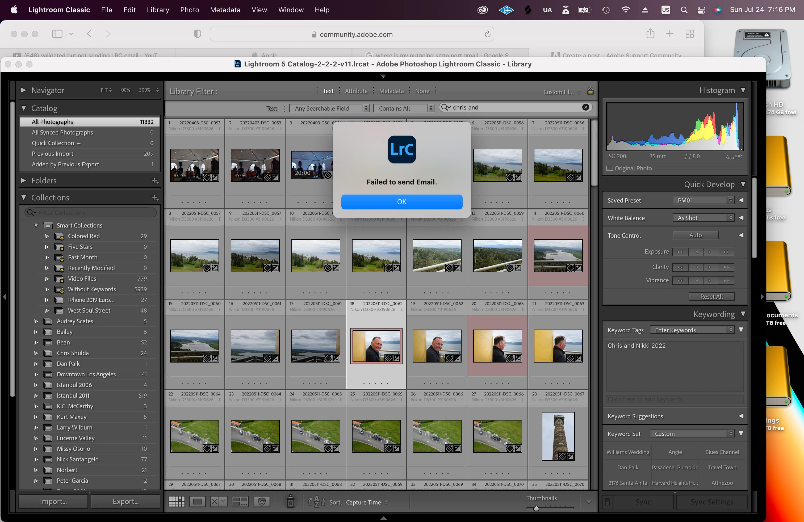Switch to Grid view icon
The height and width of the screenshot is (522, 804).
click(176, 502)
